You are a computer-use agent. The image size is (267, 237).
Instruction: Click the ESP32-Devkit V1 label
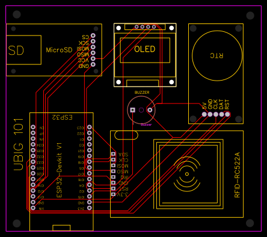pos(60,170)
